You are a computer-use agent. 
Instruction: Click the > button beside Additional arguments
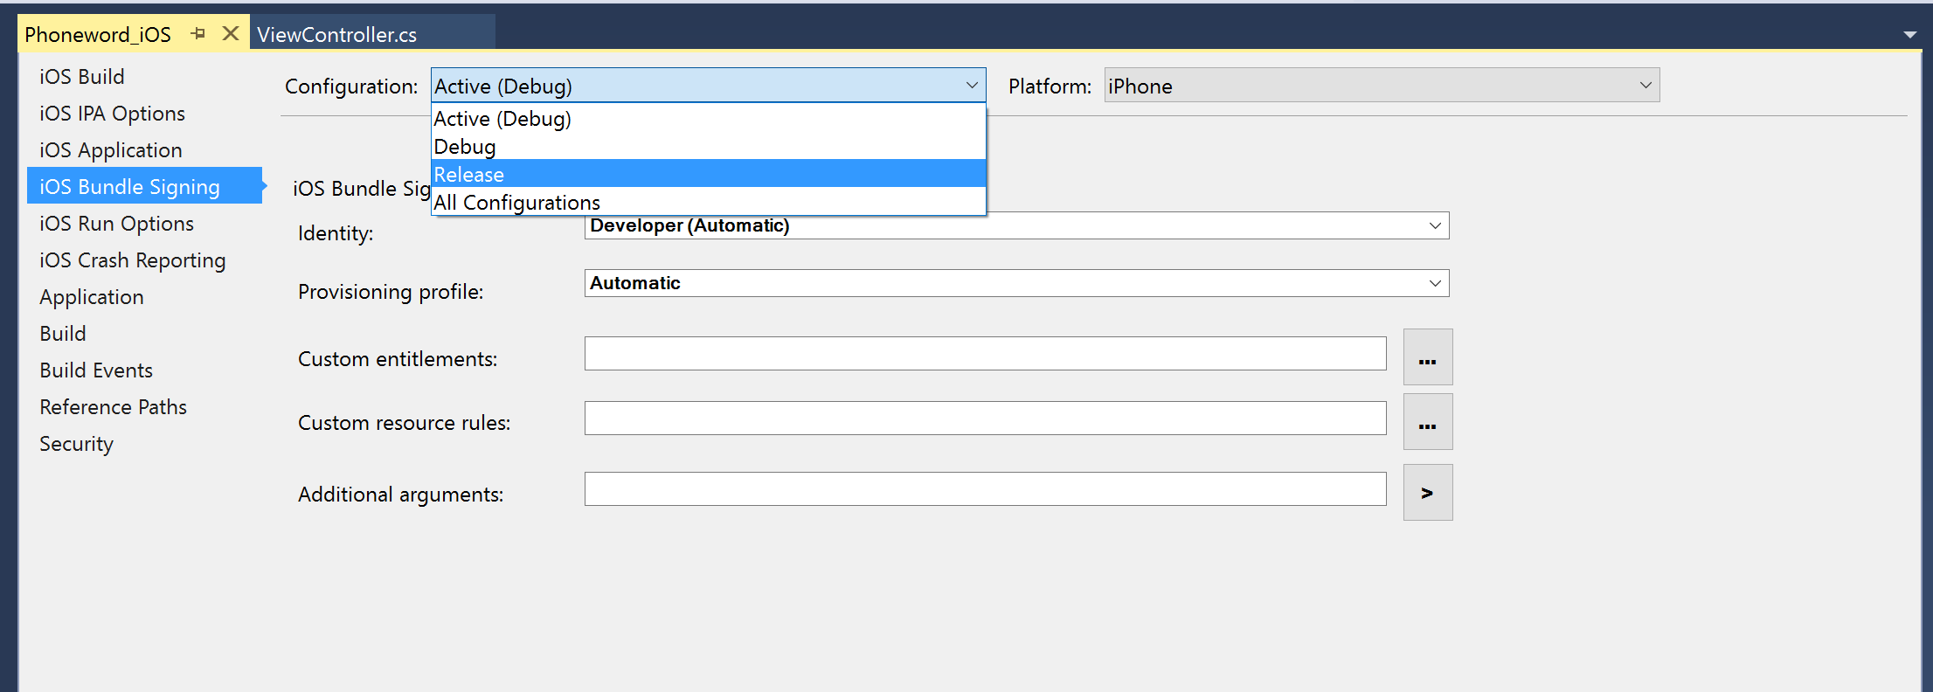point(1428,491)
